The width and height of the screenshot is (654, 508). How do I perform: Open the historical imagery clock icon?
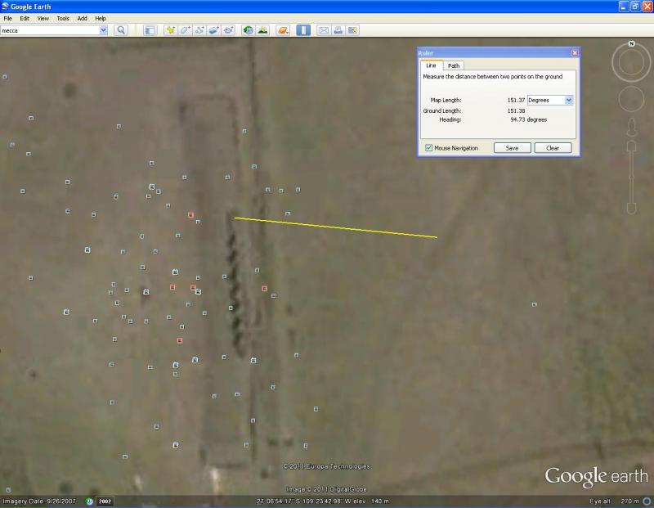point(249,30)
